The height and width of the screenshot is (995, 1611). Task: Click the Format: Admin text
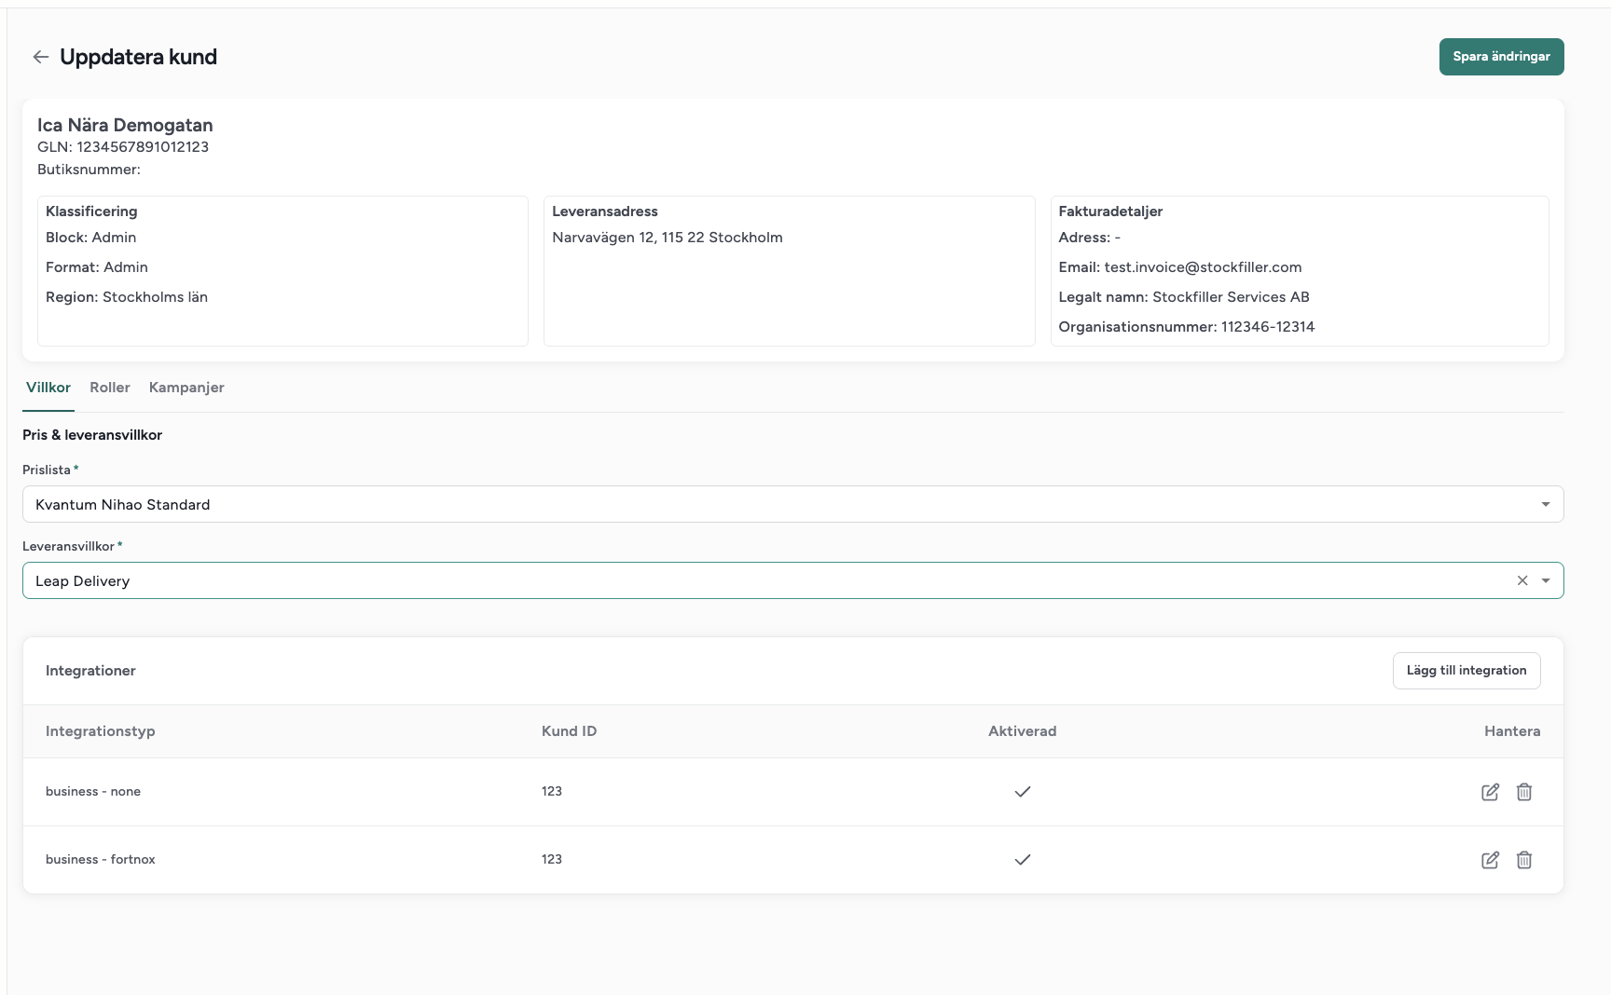(97, 267)
